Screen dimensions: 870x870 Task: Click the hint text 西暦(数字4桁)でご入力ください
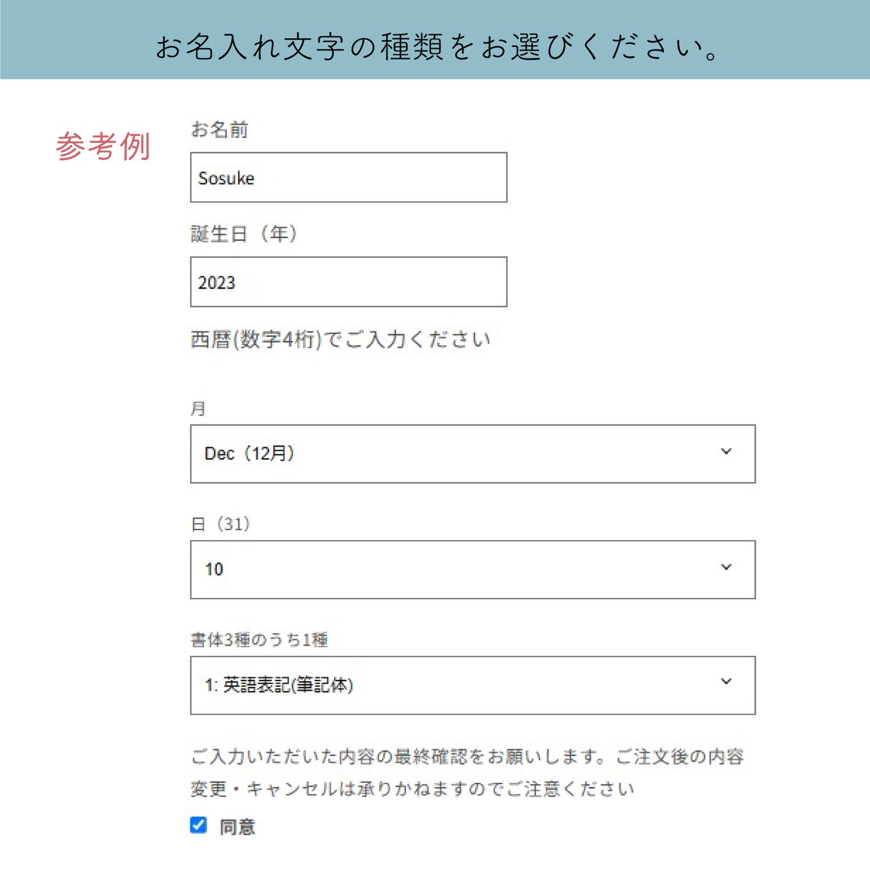coord(341,340)
